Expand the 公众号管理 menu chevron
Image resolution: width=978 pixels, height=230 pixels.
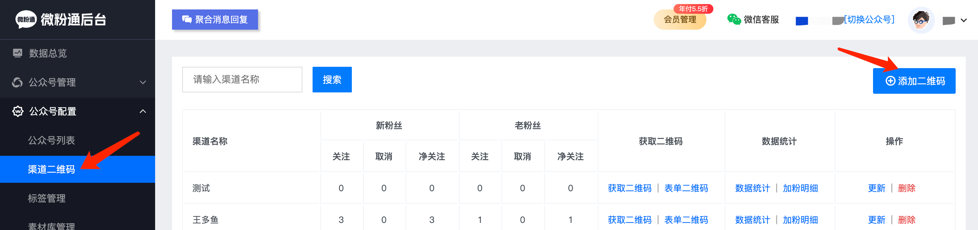click(x=143, y=82)
